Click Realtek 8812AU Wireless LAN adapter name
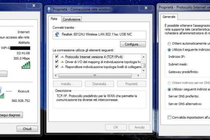210x140 pixels. (x=97, y=34)
